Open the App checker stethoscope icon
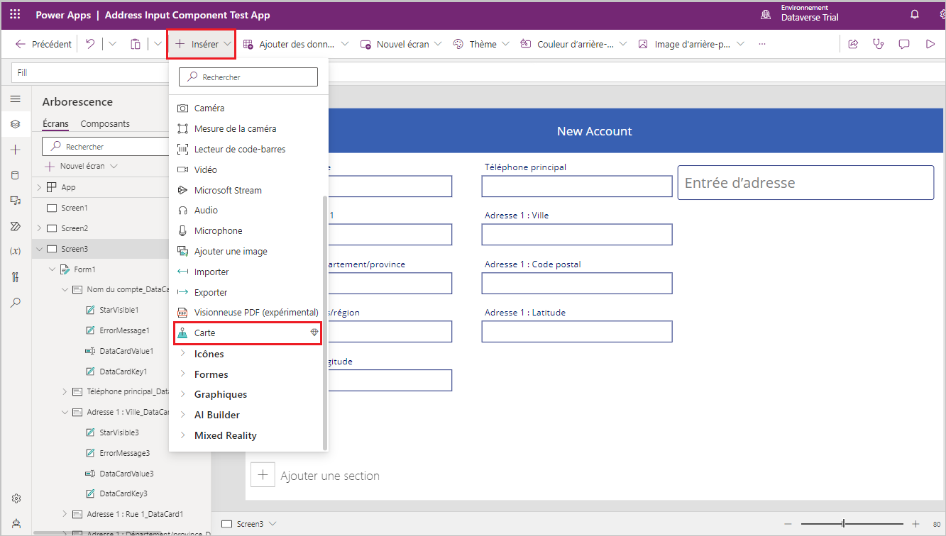This screenshot has width=946, height=536. tap(879, 44)
